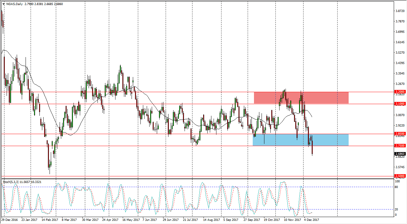Click the 3.5270 price axis label
The image size is (407, 224).
click(400, 53)
